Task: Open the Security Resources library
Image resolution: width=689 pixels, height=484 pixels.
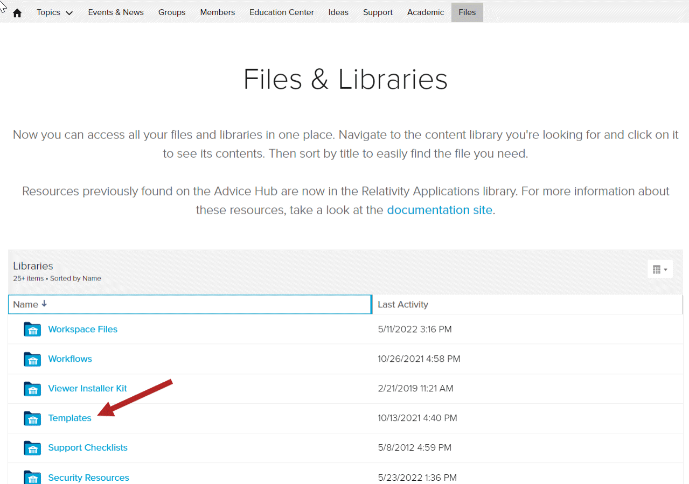Action: click(88, 478)
